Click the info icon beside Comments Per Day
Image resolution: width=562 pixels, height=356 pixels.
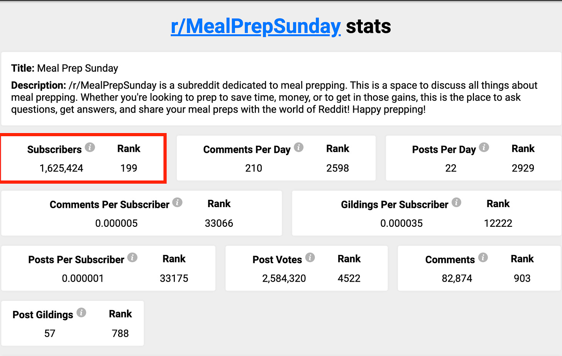pyautogui.click(x=299, y=147)
